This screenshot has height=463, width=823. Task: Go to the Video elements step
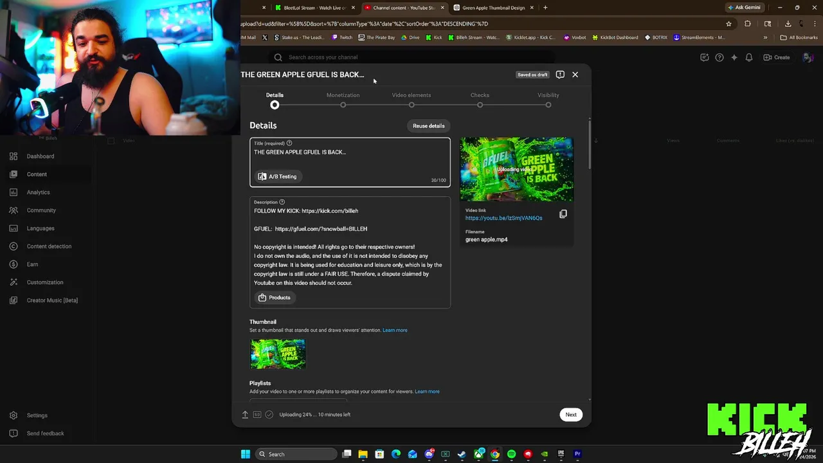pos(411,99)
